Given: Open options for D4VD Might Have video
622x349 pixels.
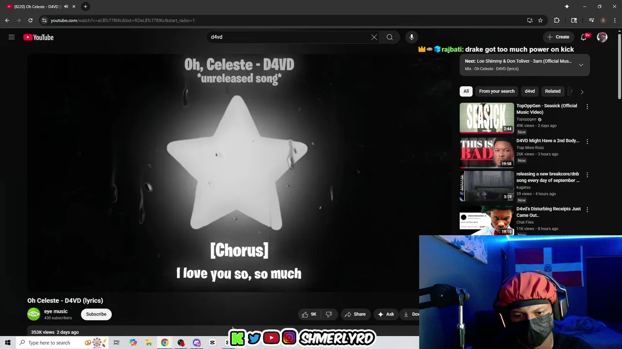Looking at the screenshot, I should coord(587,142).
